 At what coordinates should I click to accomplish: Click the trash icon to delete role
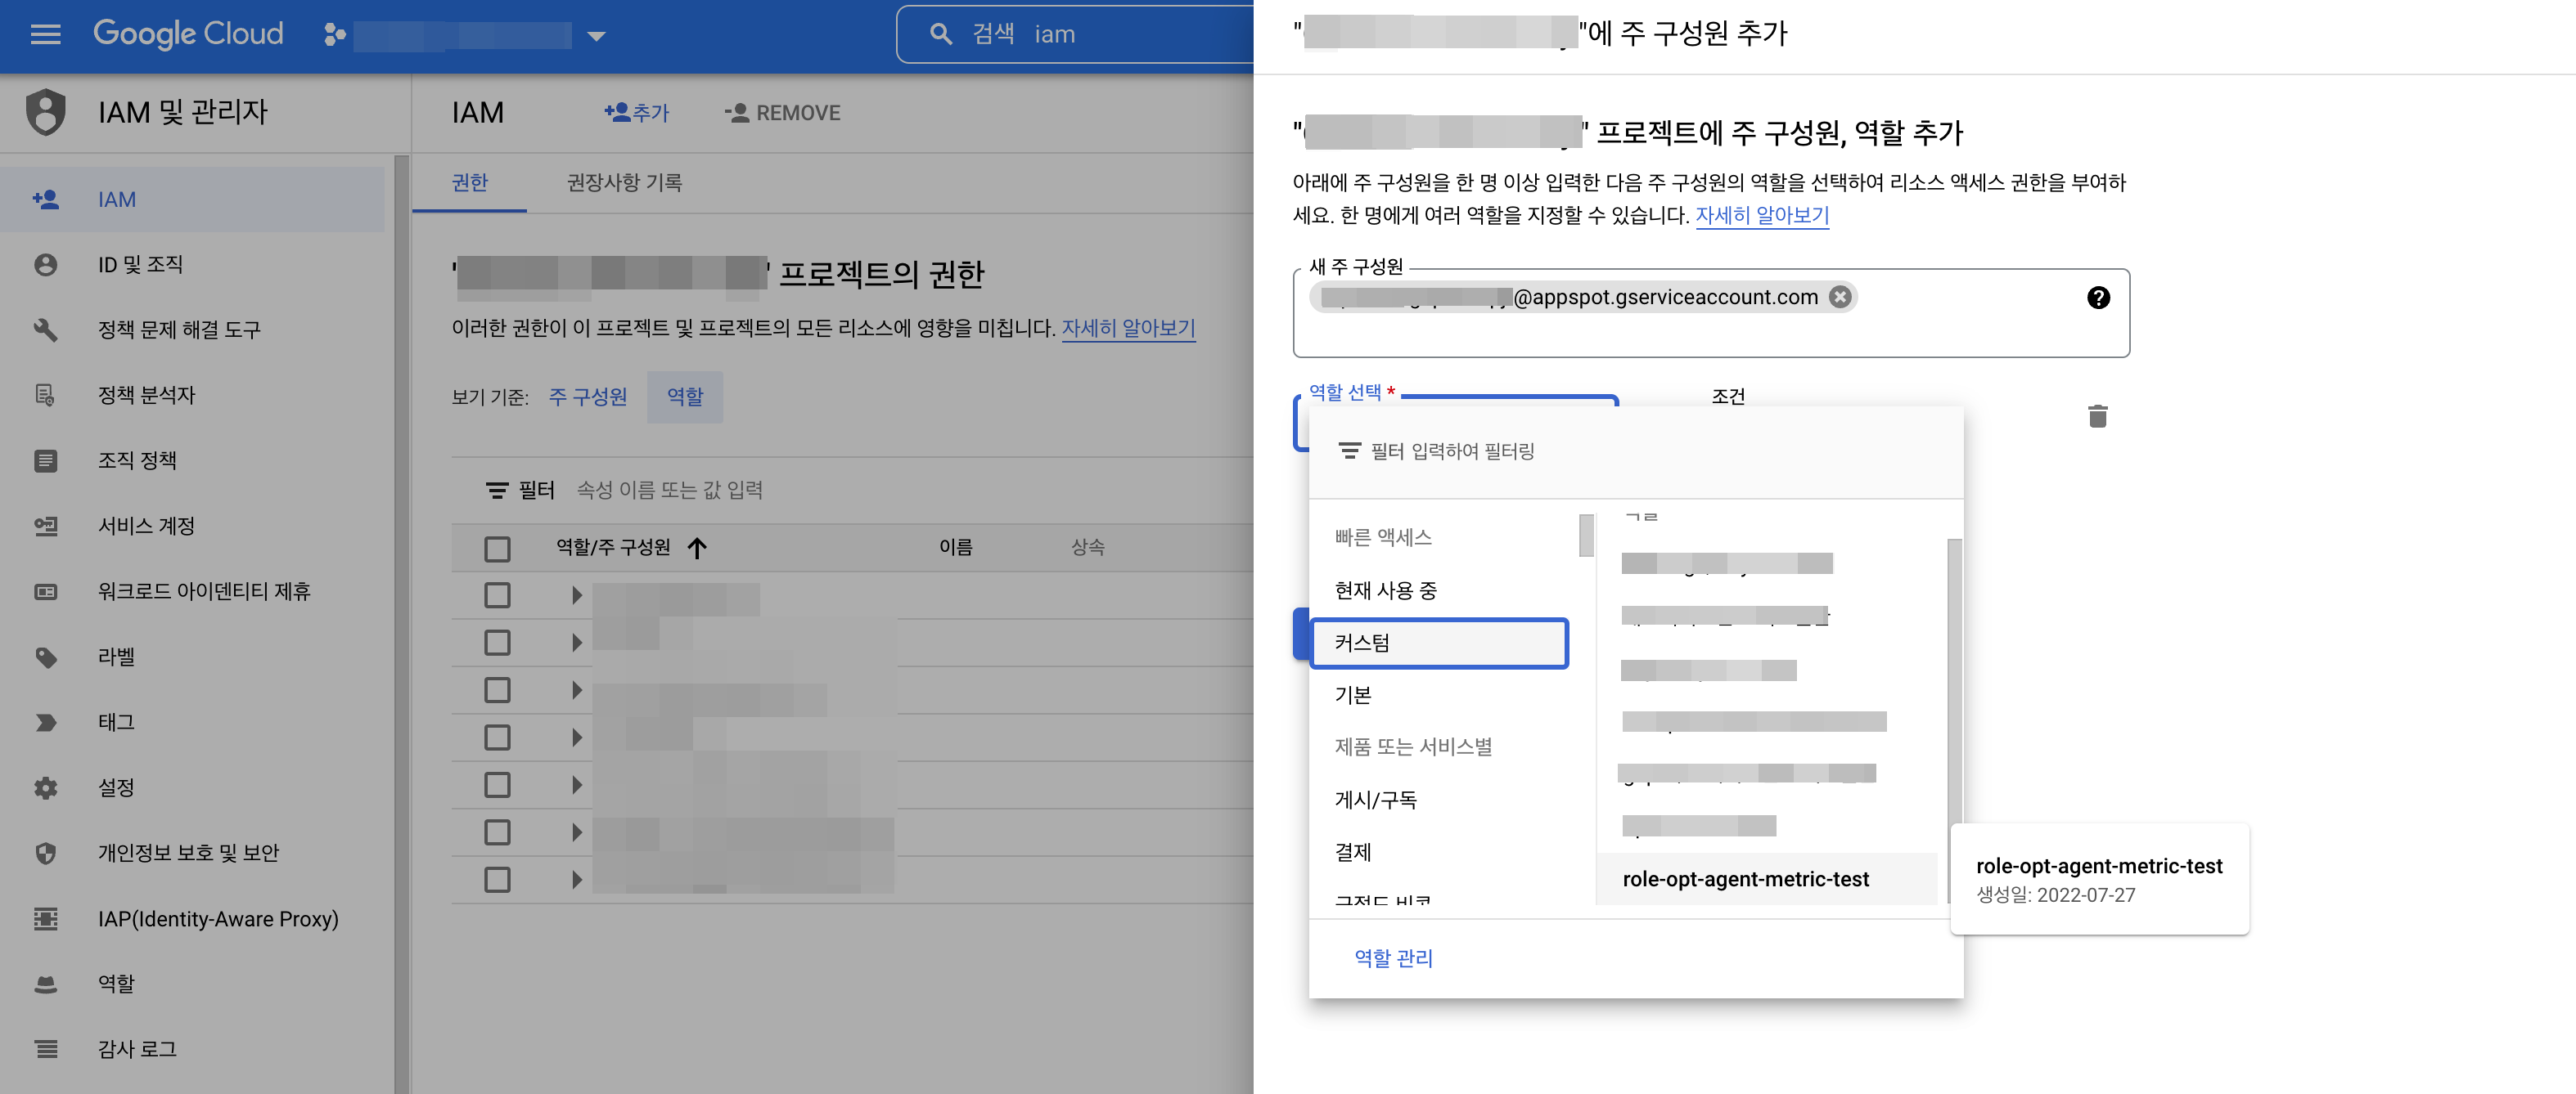[x=2097, y=417]
